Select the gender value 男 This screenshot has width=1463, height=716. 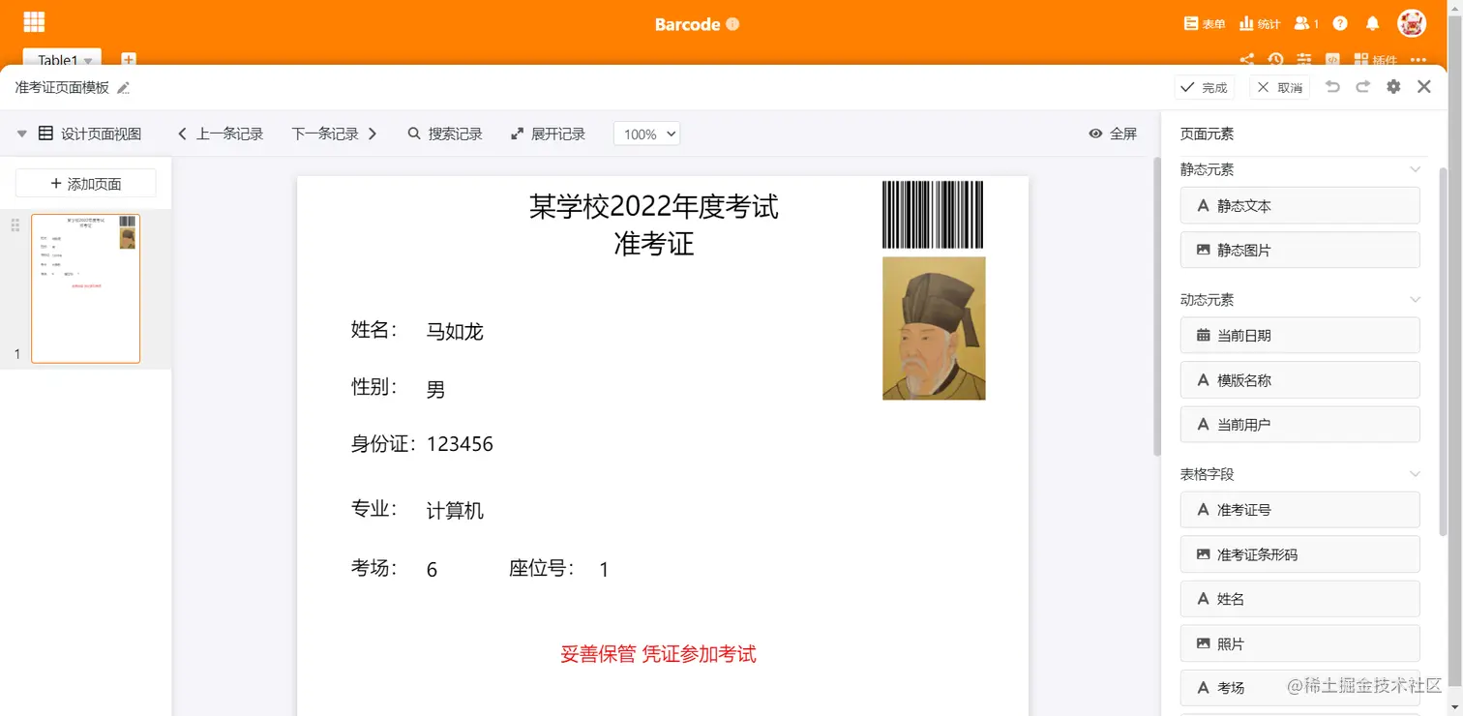(x=436, y=390)
